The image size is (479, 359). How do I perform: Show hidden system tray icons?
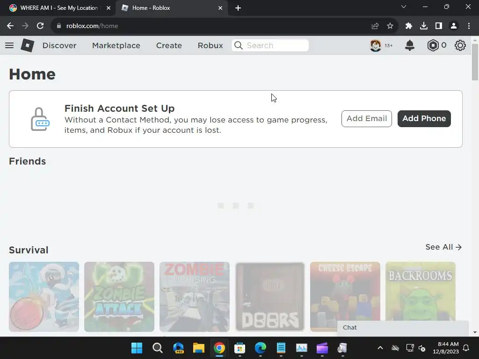coord(380,348)
